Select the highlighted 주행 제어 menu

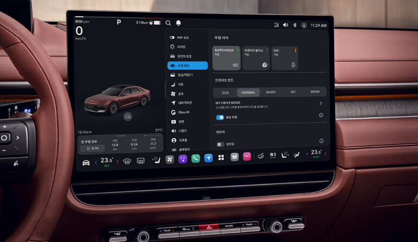pyautogui.click(x=188, y=66)
